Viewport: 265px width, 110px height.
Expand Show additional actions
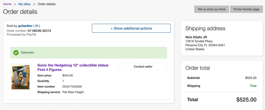(x=131, y=28)
